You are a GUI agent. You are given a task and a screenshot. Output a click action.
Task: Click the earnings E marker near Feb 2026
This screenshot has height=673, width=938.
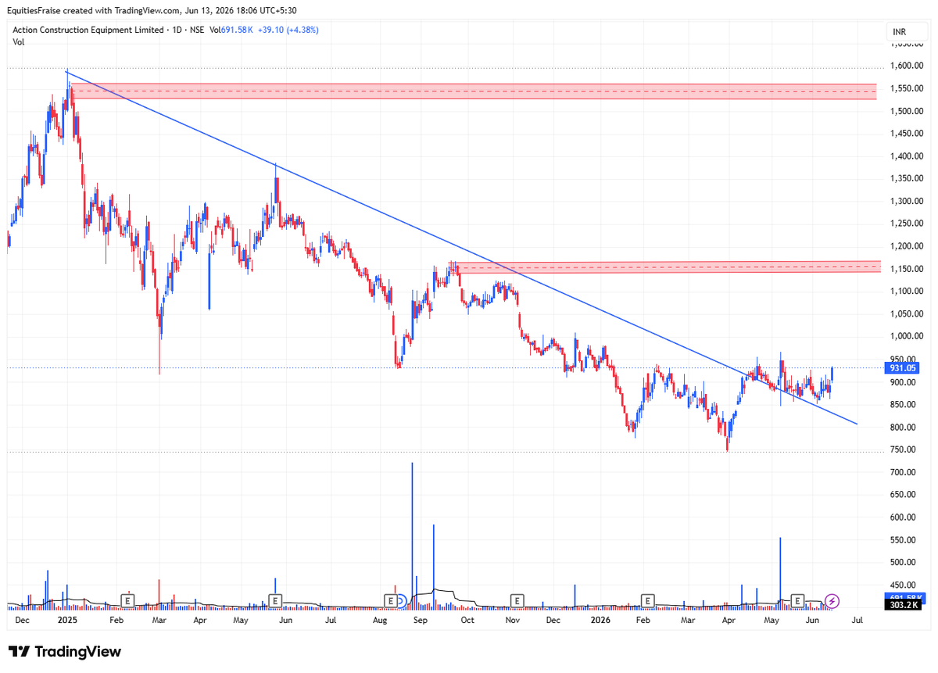[647, 600]
